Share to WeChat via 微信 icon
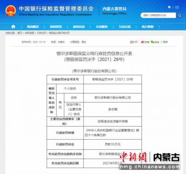This screenshot has height=174, width=186. pyautogui.click(x=155, y=42)
